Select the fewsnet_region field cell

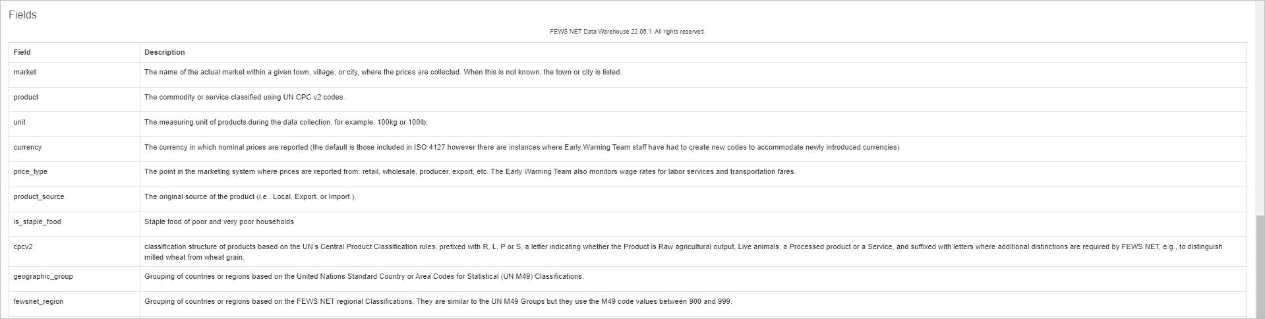39,301
